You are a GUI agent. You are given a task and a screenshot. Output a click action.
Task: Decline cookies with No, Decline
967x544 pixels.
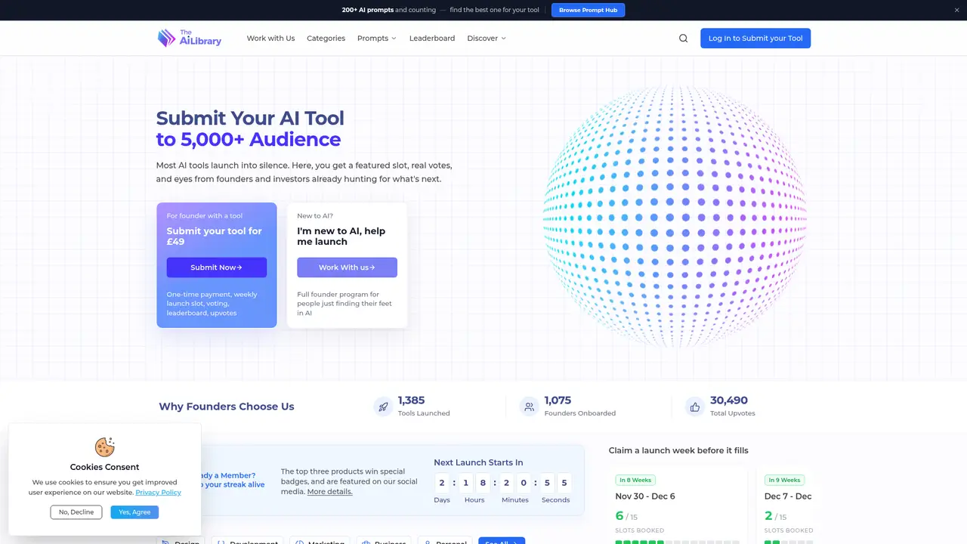[76, 512]
